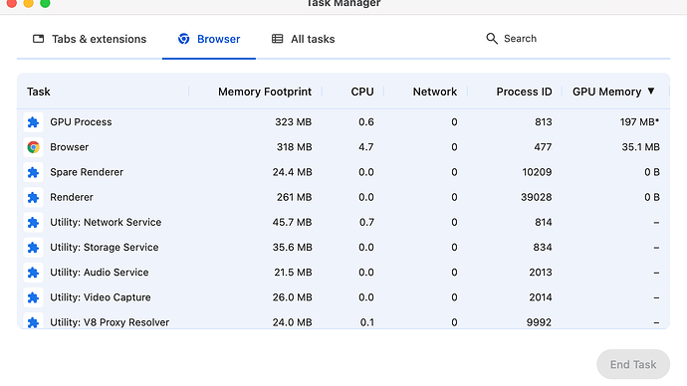Screen dimensions: 687x386
Task: Click the 24.0 MB memory value
Action: click(293, 322)
